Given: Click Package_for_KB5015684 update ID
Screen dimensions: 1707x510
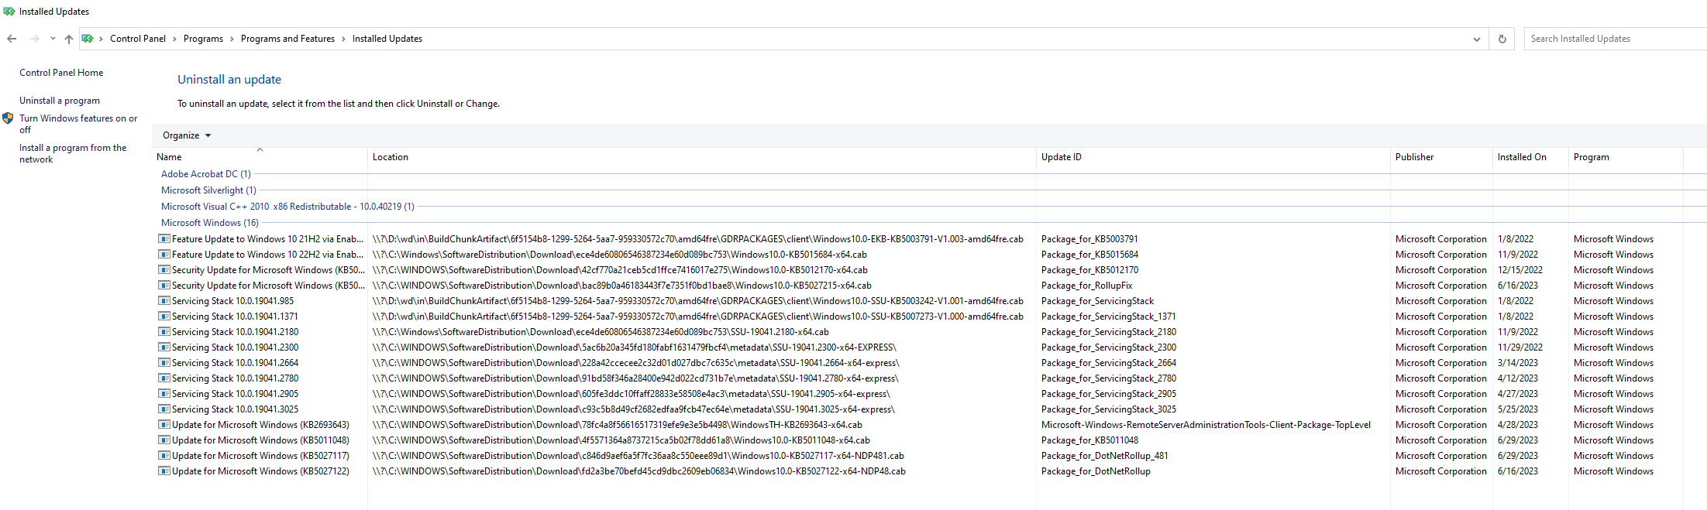Looking at the screenshot, I should 1089,255.
